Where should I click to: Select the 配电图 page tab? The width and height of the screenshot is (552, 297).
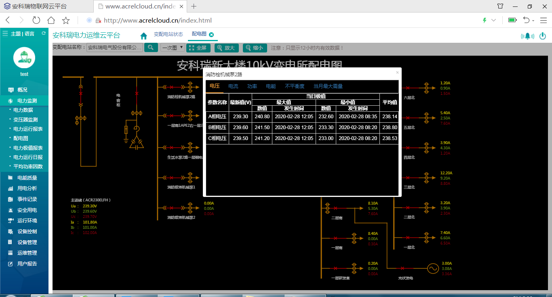[199, 34]
